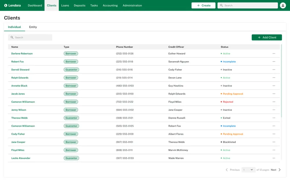Switch to the Individual tab
This screenshot has width=290, height=181.
point(14,27)
